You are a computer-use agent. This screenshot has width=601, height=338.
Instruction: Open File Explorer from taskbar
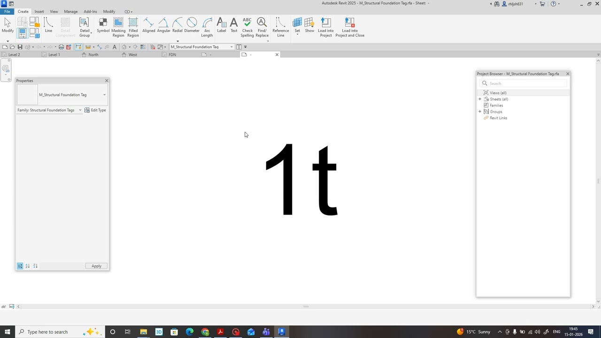click(x=143, y=332)
